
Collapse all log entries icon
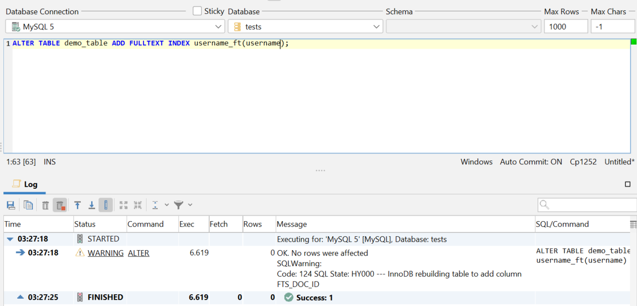click(x=138, y=204)
